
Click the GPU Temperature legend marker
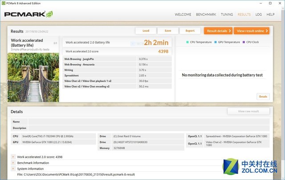[216, 42]
